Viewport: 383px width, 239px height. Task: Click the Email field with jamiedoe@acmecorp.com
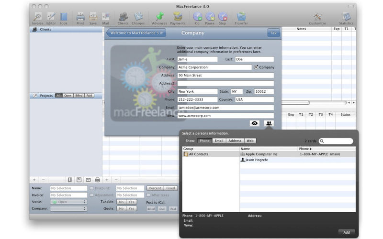pyautogui.click(x=225, y=108)
